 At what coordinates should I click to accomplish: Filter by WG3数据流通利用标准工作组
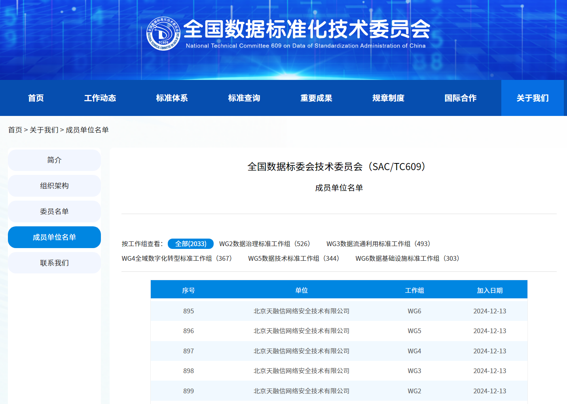point(378,244)
